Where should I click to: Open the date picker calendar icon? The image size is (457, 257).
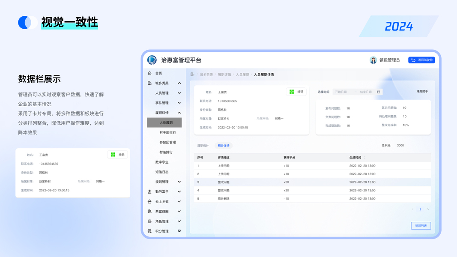[x=379, y=92]
